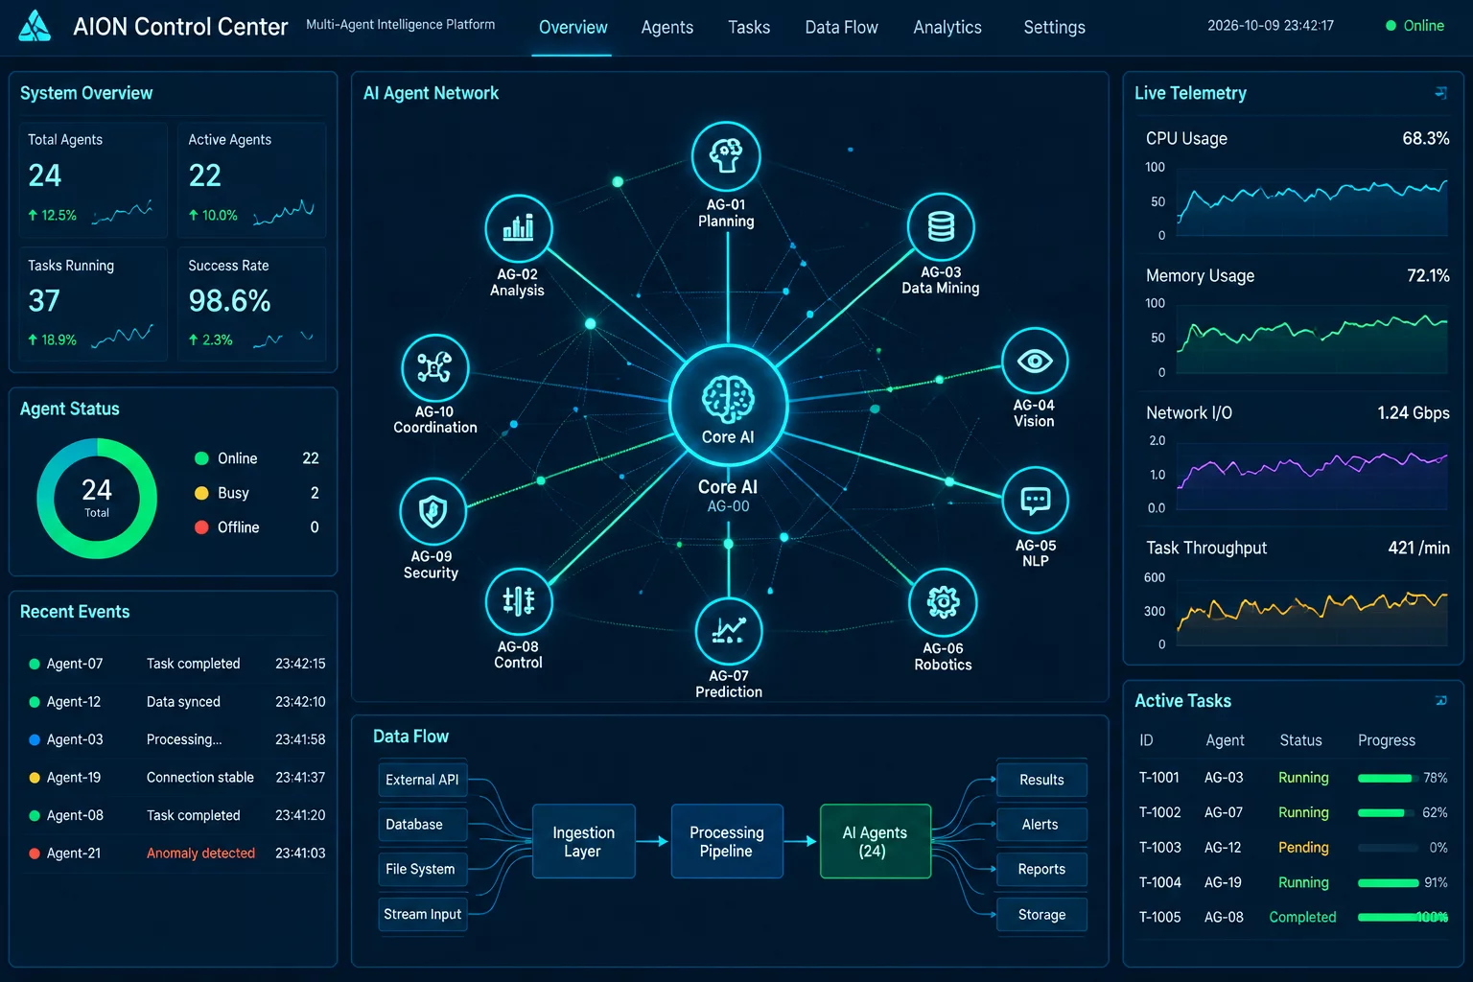Go to the Data Flow tab

click(x=842, y=28)
